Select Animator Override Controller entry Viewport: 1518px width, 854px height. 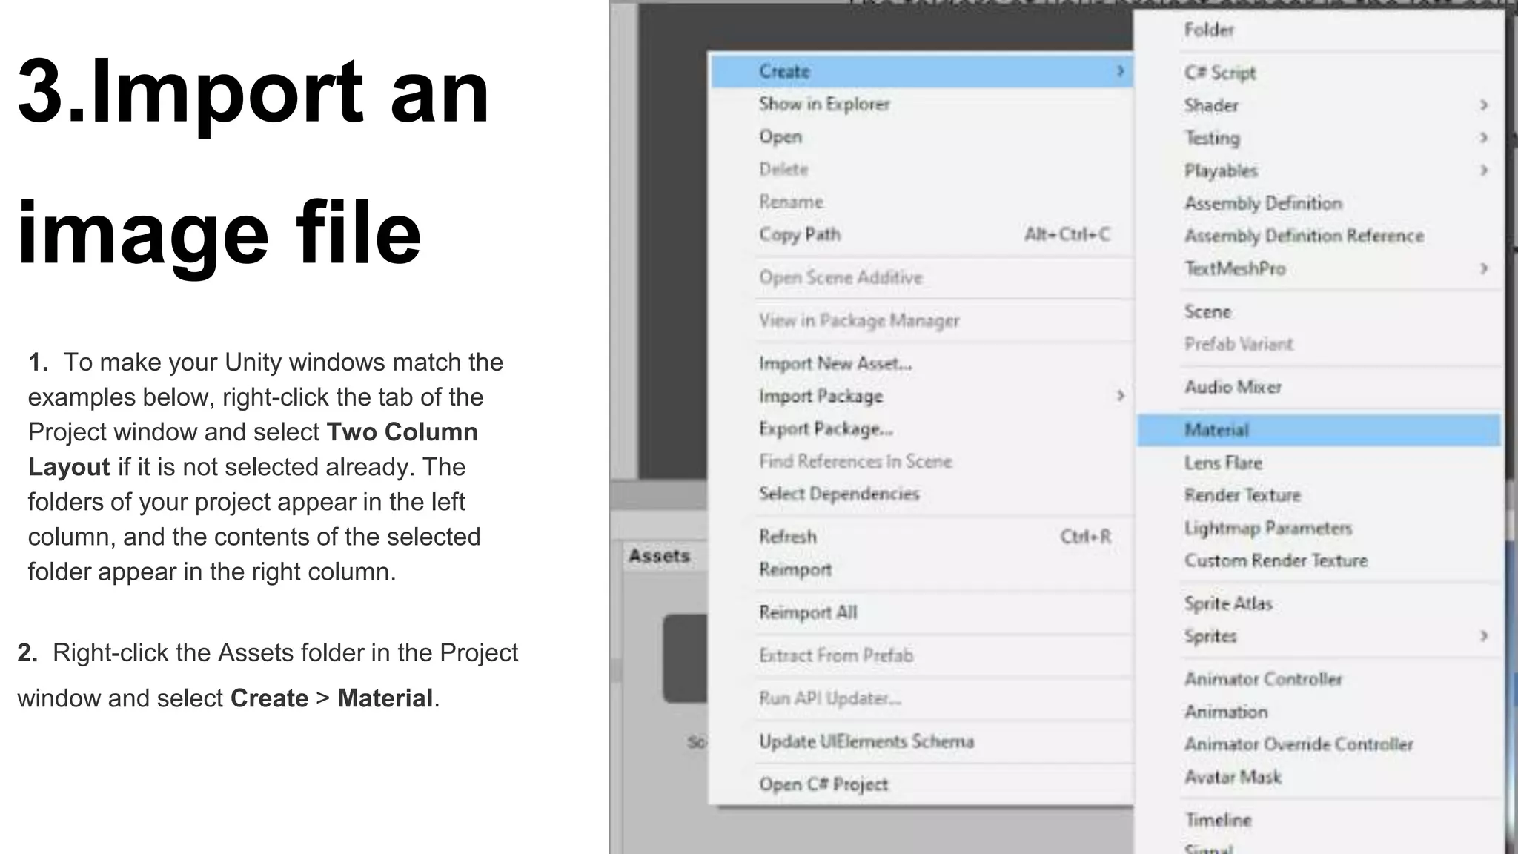pos(1319,744)
